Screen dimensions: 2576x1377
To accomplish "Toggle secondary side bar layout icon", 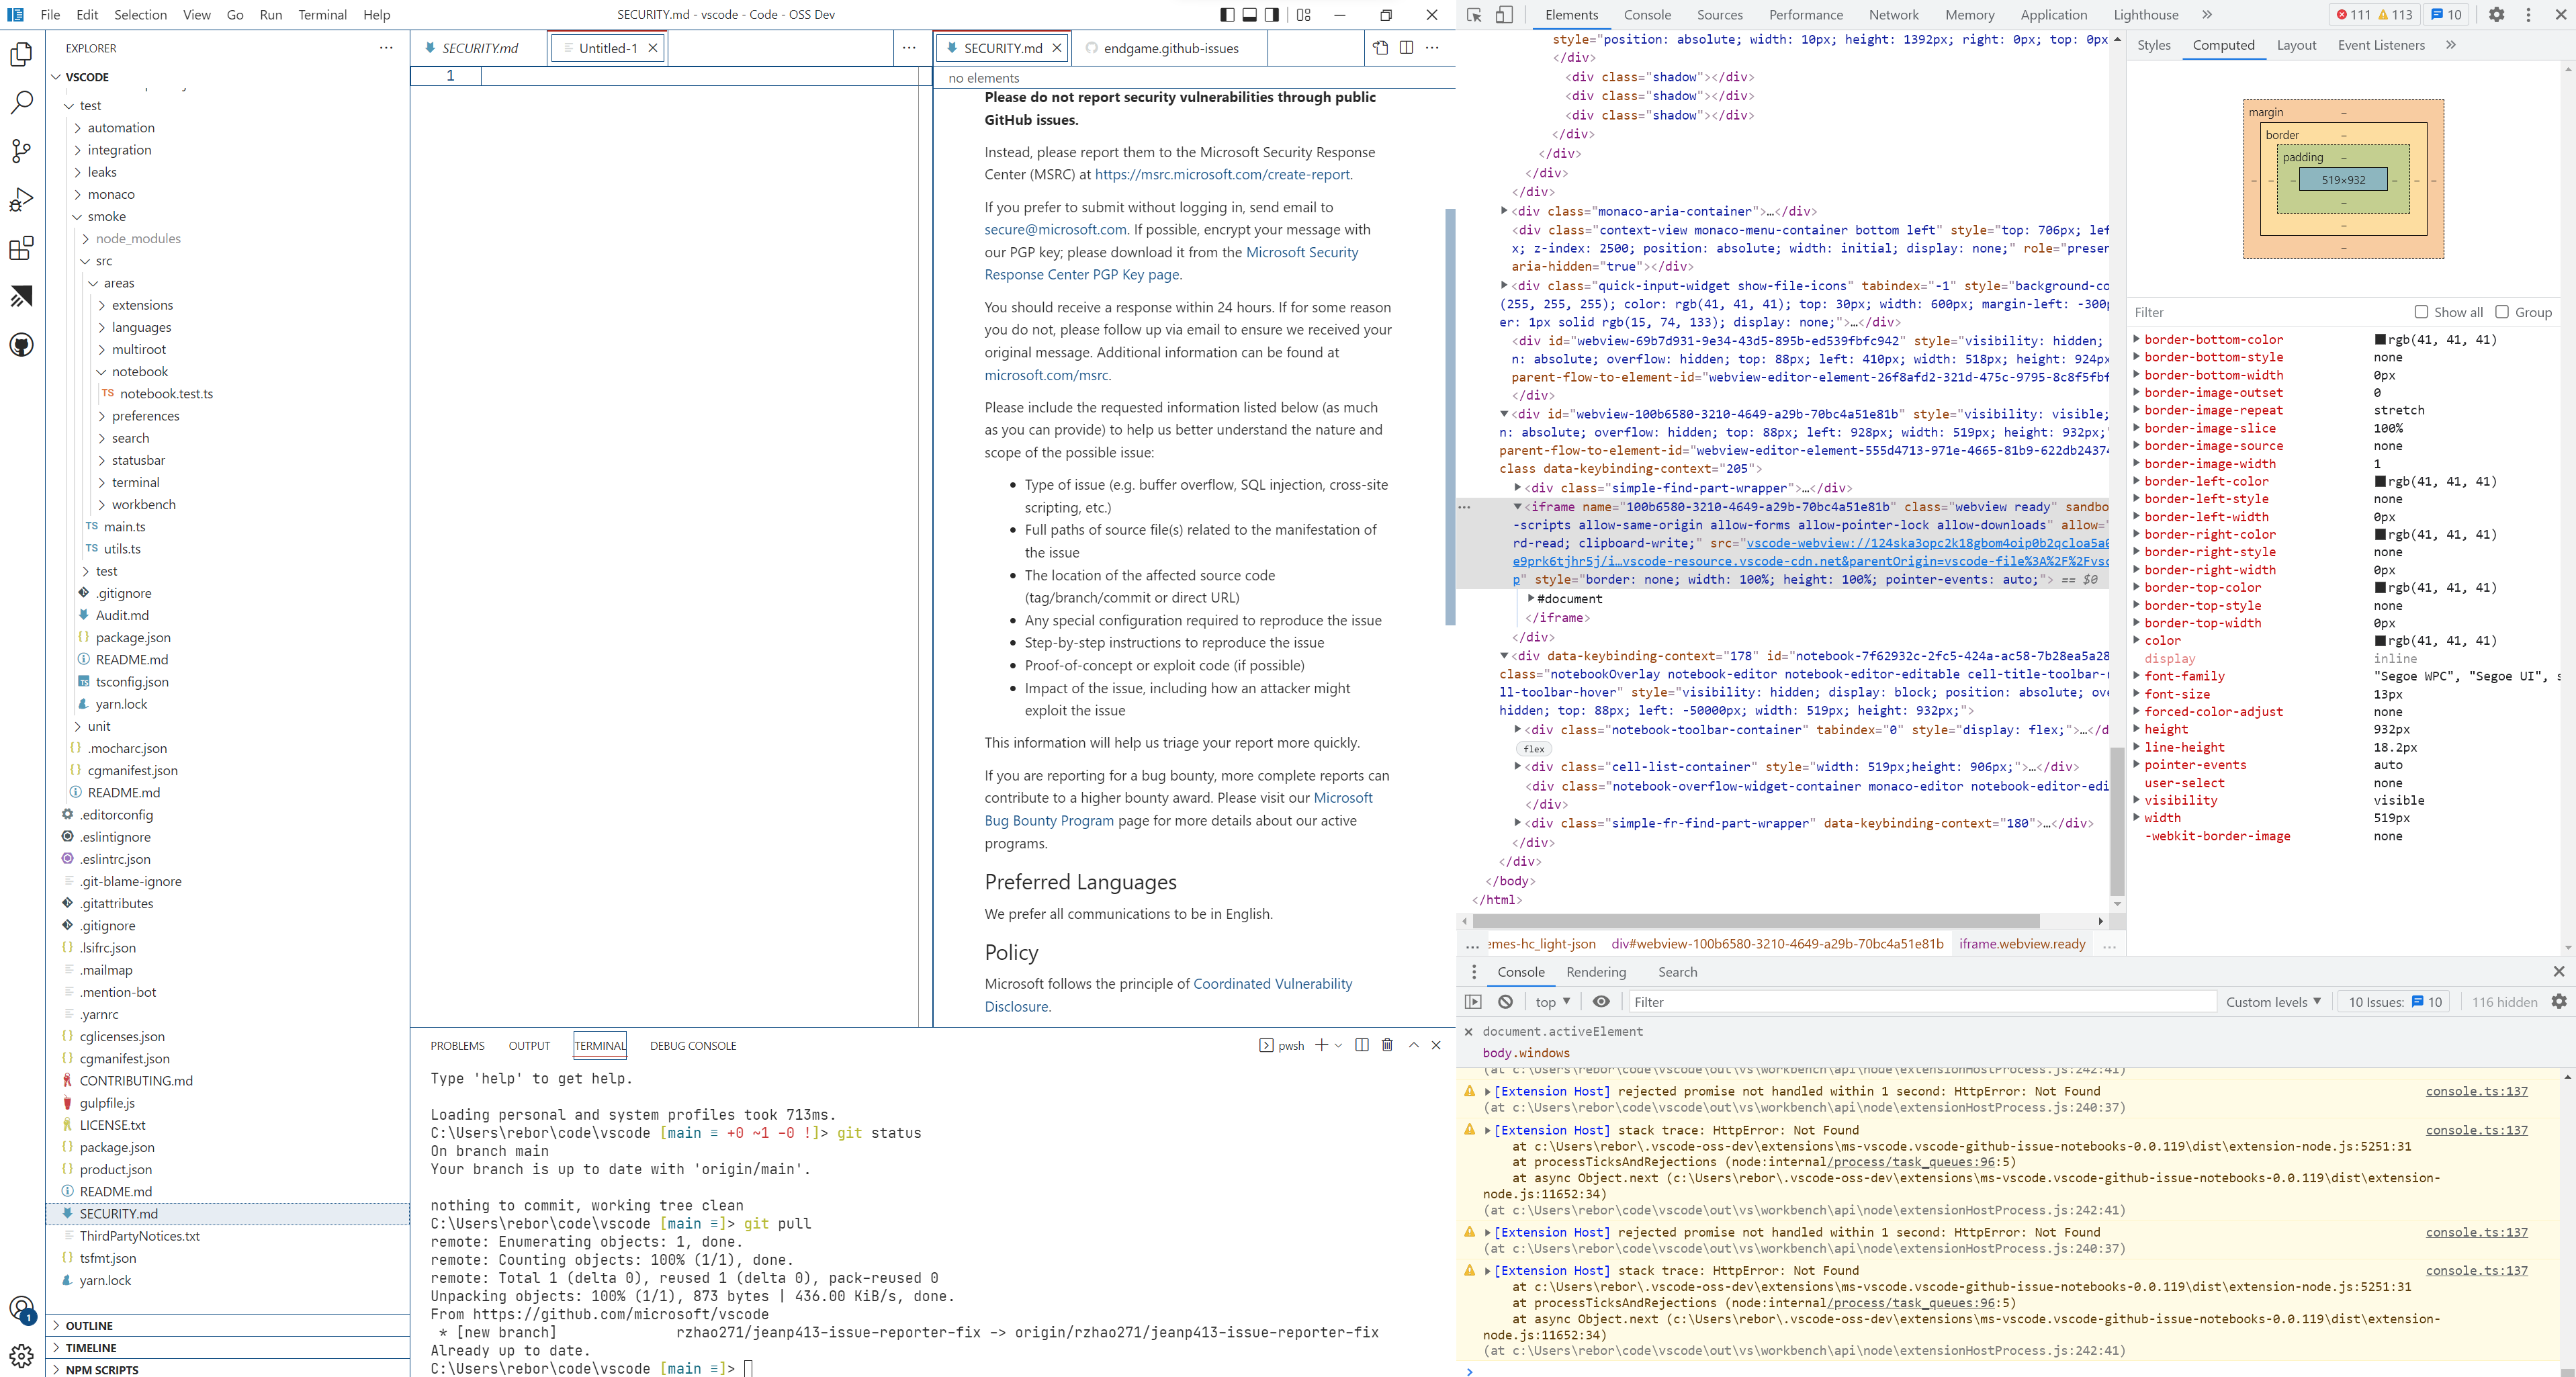I will [1271, 15].
